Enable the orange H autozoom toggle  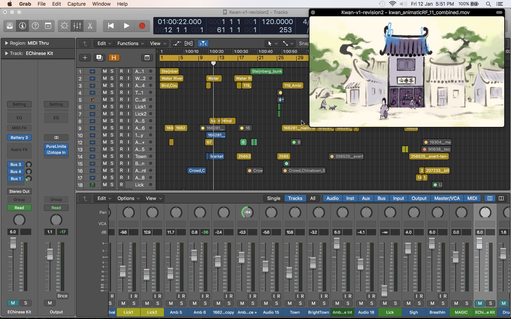114,58
